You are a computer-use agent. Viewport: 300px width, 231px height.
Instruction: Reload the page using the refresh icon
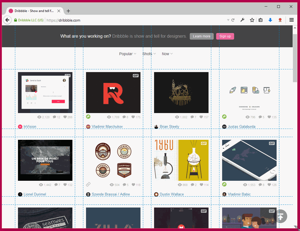coord(233,20)
